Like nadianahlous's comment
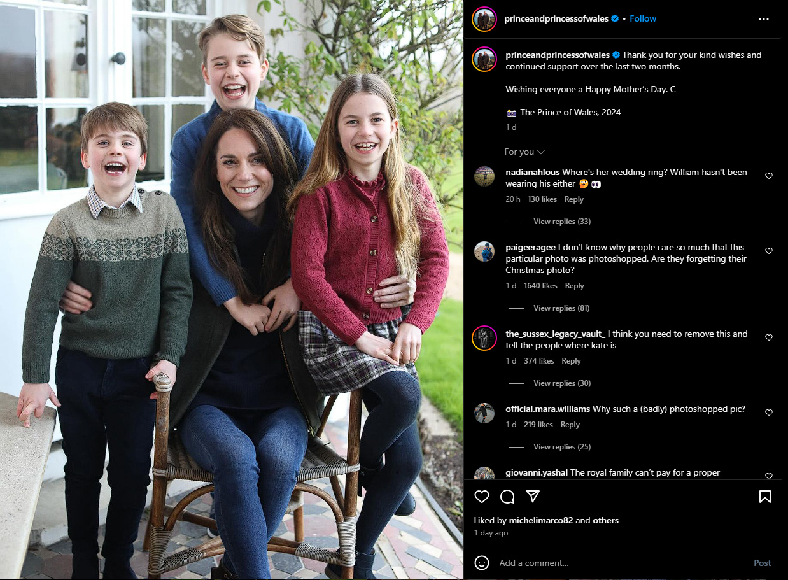The image size is (788, 580). [x=768, y=176]
